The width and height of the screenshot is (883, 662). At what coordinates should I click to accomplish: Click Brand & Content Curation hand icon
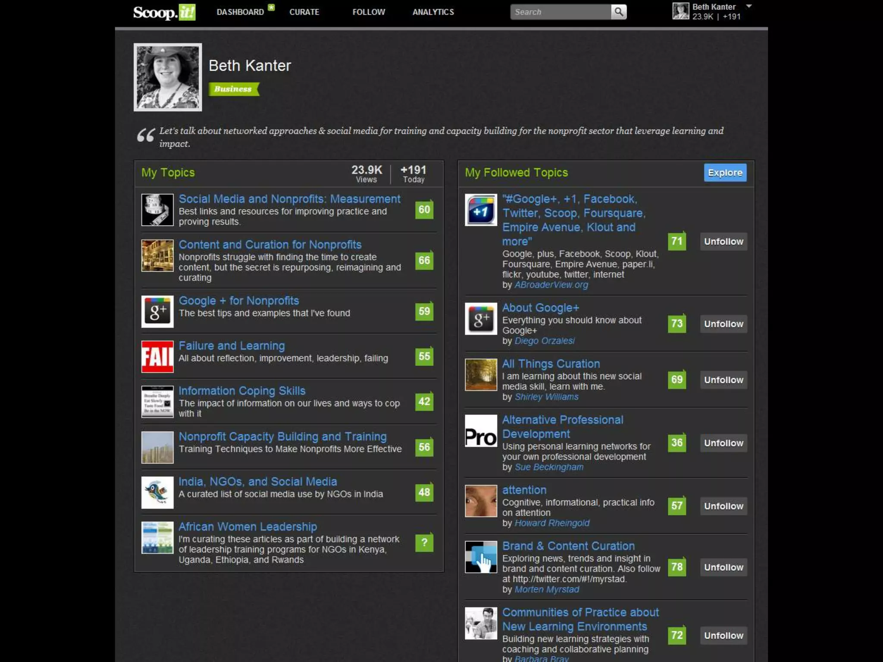coord(481,557)
